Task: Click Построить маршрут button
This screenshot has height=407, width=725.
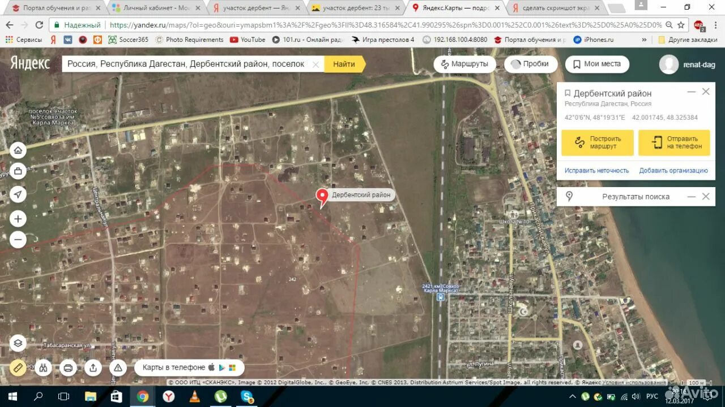Action: (598, 142)
